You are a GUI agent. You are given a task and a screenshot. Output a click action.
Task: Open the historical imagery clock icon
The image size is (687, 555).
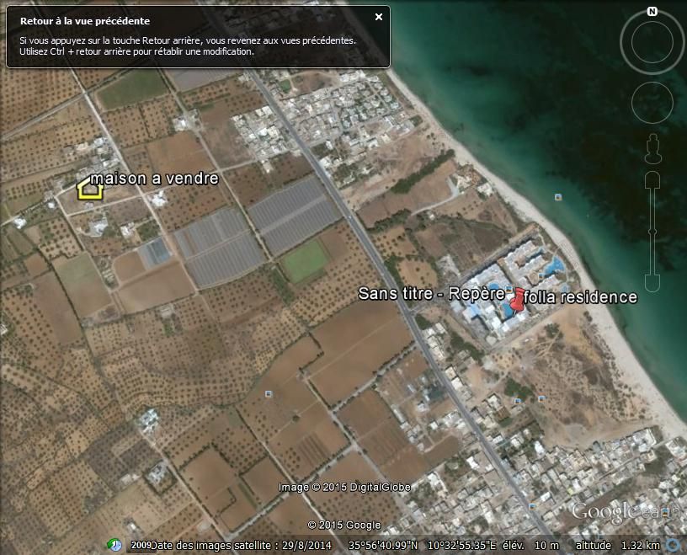(x=114, y=545)
